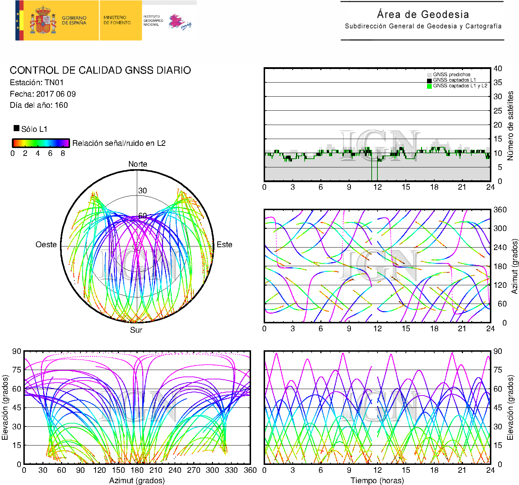
Task: Click the green GNSS captados L1 y L2 marker
Action: tap(429, 86)
